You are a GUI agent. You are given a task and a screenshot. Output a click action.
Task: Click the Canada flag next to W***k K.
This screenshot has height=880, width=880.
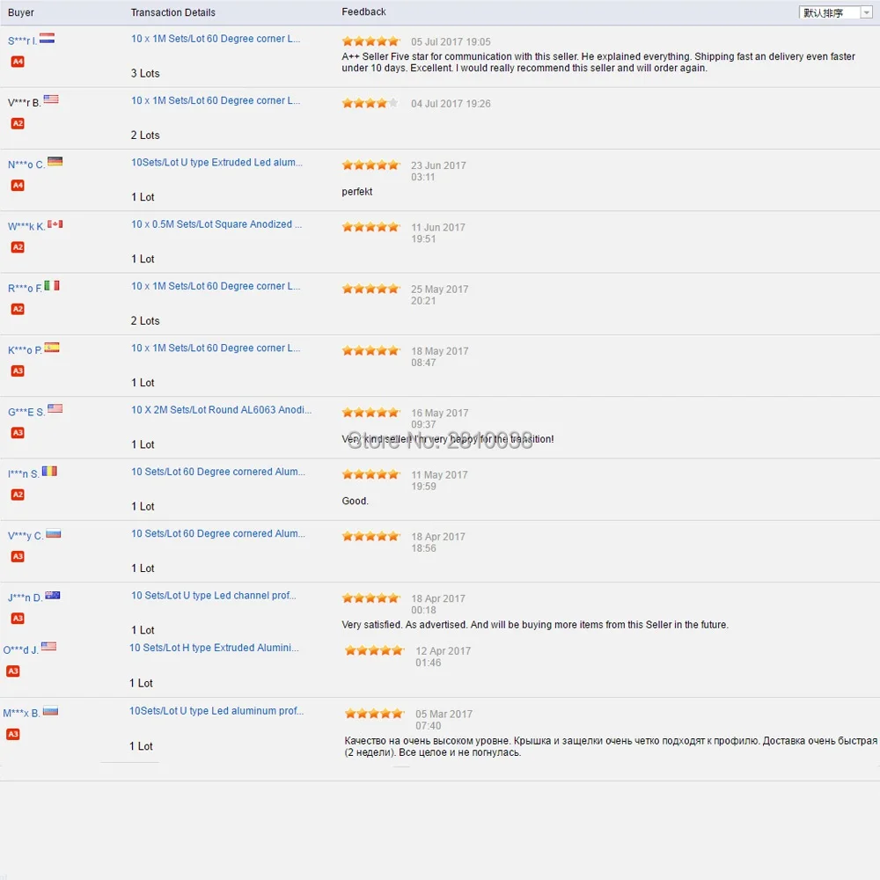pyautogui.click(x=55, y=224)
